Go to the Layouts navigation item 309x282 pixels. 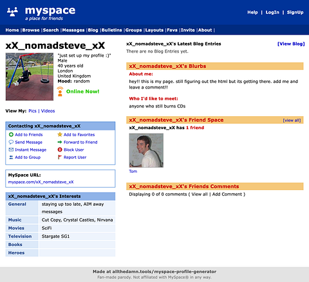(154, 30)
